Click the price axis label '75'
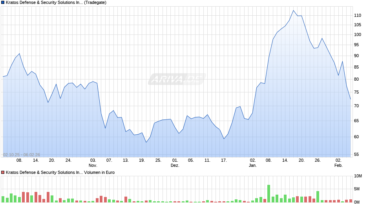The height and width of the screenshot is (206, 369). point(356,92)
